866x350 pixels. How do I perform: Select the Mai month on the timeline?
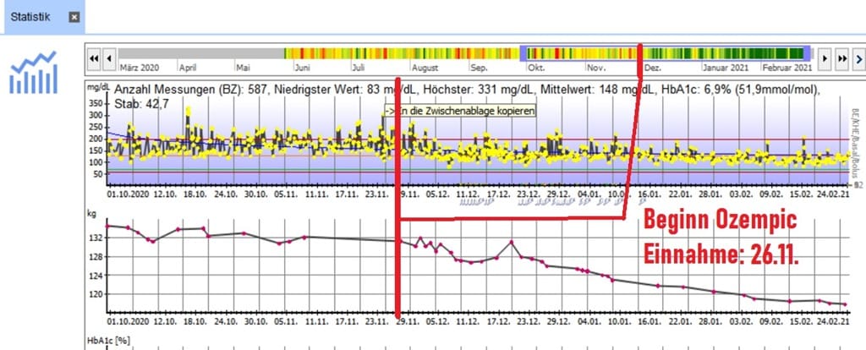(x=243, y=68)
